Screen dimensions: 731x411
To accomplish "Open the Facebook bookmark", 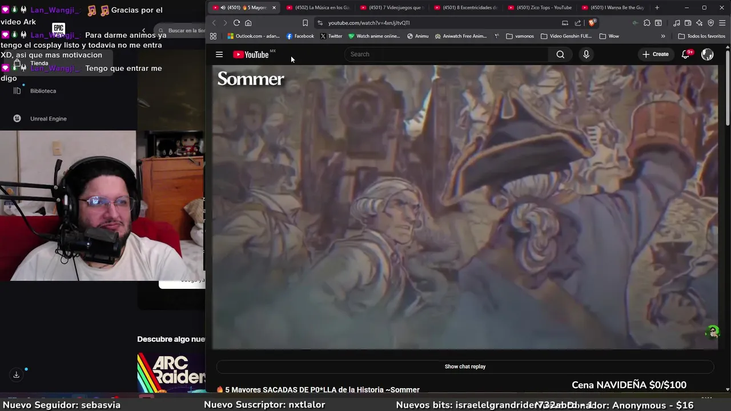I will pyautogui.click(x=300, y=36).
